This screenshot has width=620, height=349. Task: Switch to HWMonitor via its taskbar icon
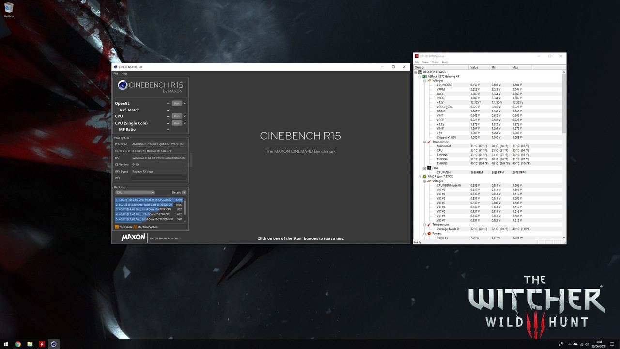click(x=42, y=344)
